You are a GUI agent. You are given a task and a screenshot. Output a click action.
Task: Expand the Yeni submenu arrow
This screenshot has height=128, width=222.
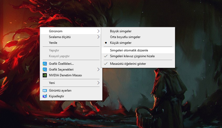(98, 83)
